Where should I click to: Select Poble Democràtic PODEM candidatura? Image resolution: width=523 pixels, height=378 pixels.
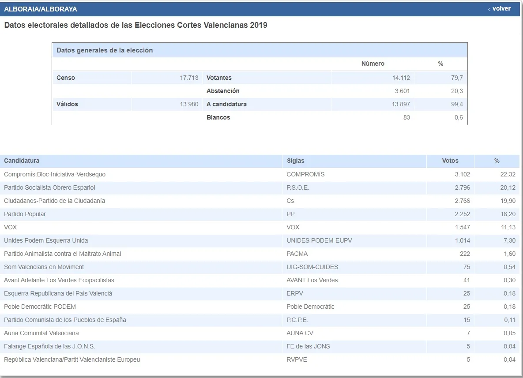click(x=40, y=307)
